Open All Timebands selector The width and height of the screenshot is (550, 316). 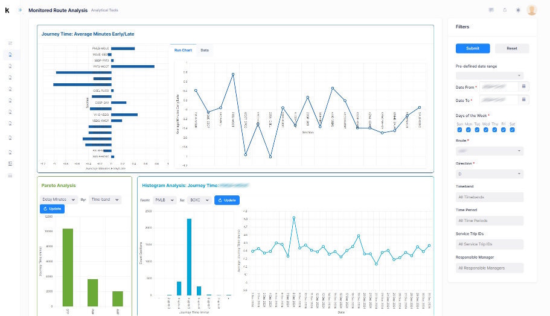489,197
